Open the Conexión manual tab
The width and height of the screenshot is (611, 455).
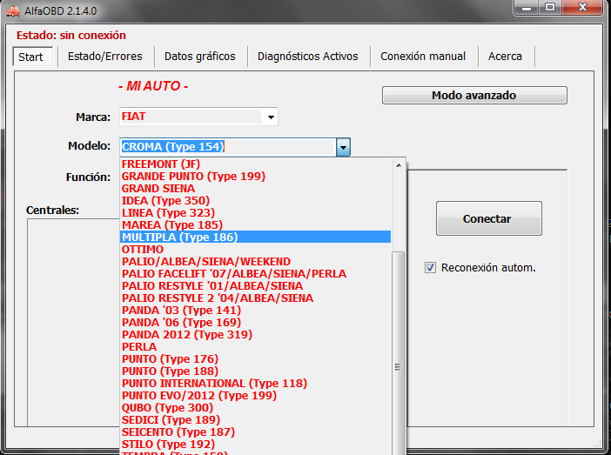tap(423, 57)
